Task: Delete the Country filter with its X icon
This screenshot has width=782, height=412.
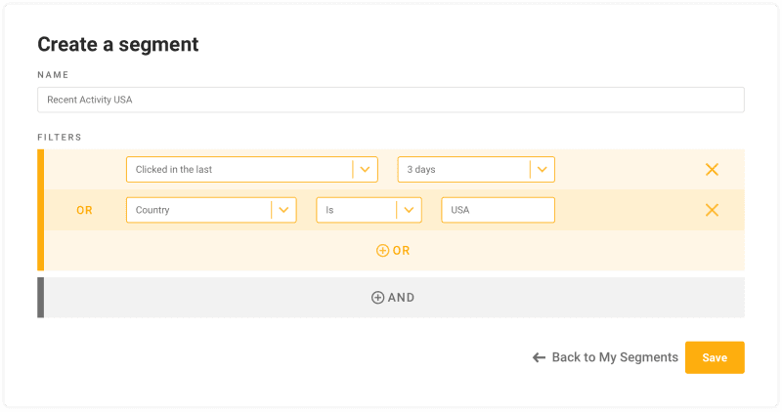Action: 712,210
